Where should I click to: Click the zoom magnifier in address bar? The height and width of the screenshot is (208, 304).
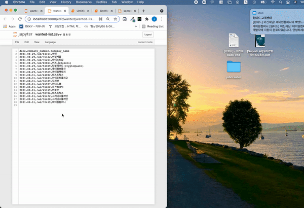click(108, 19)
